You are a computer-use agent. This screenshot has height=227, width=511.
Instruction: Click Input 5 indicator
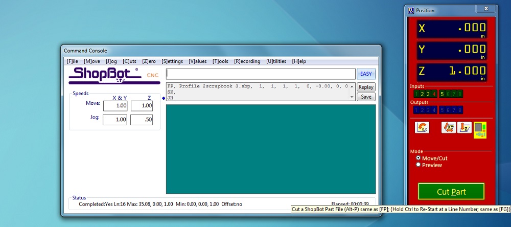(x=442, y=94)
